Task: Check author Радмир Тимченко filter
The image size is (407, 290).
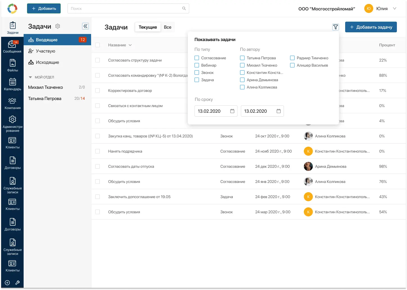Action: [x=292, y=58]
